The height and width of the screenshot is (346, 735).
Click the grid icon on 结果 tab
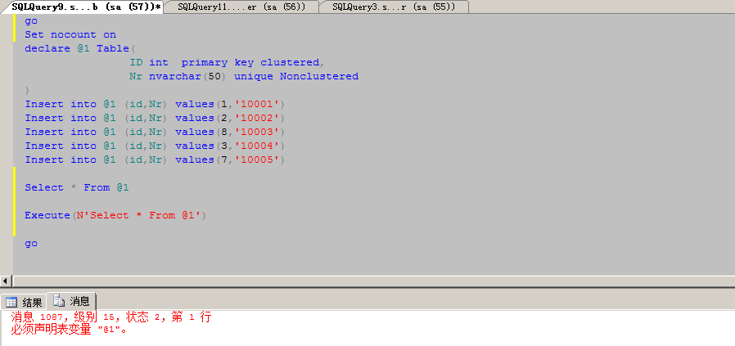pos(11,302)
